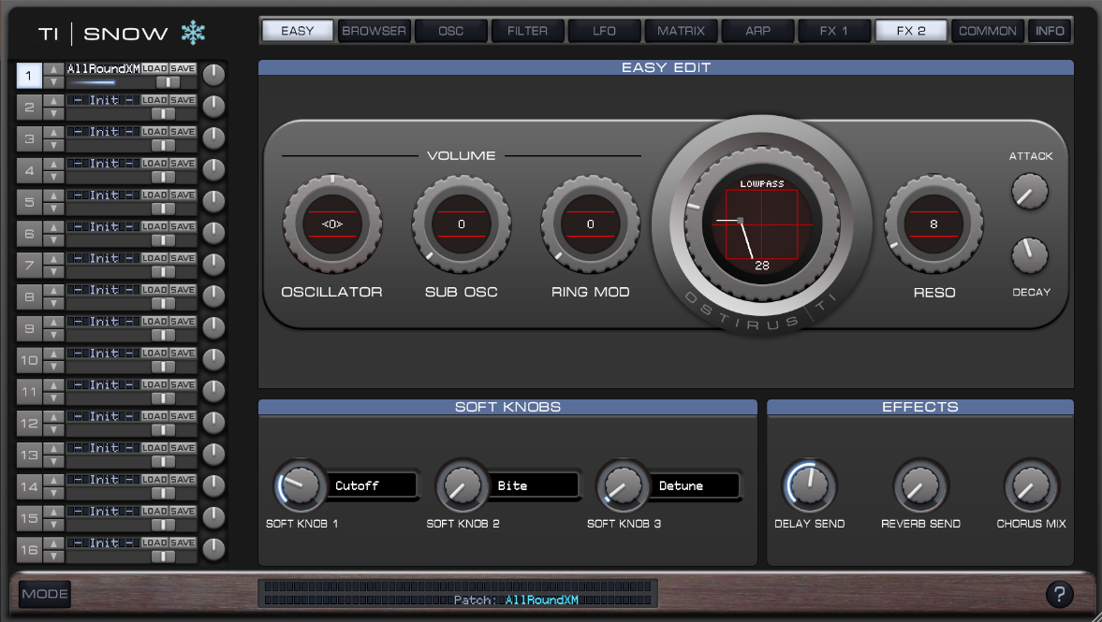Click SAVE on part 15

click(183, 511)
